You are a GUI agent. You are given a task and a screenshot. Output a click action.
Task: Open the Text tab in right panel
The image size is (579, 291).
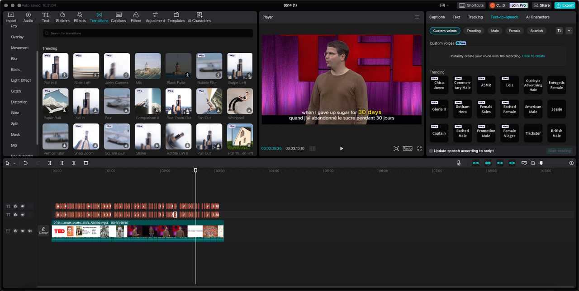[456, 17]
